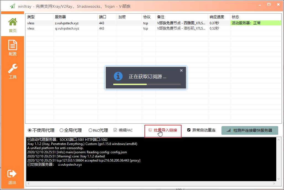Click the blue info icon in popup
This screenshot has width=284, height=190.
(118, 76)
